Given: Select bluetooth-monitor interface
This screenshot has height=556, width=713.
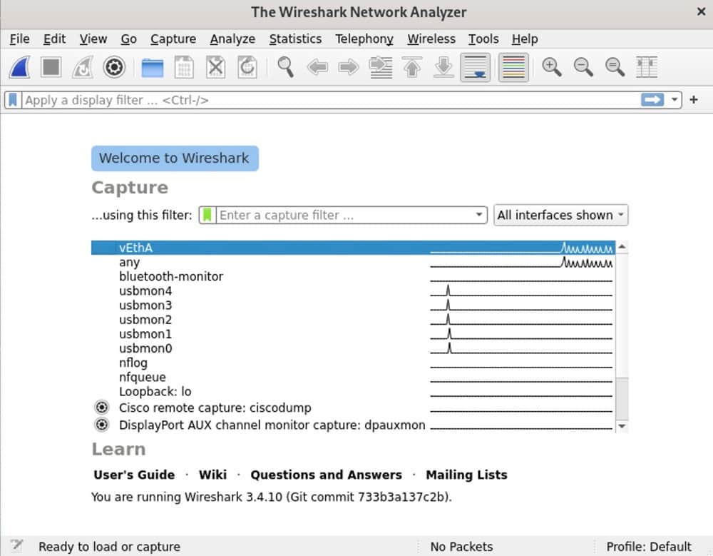Looking at the screenshot, I should pyautogui.click(x=353, y=276).
